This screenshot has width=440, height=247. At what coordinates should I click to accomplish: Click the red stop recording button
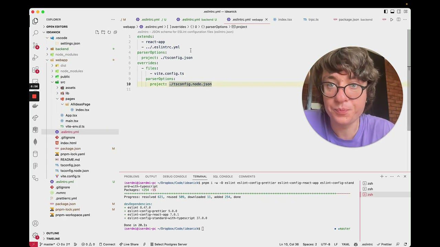tap(34, 96)
